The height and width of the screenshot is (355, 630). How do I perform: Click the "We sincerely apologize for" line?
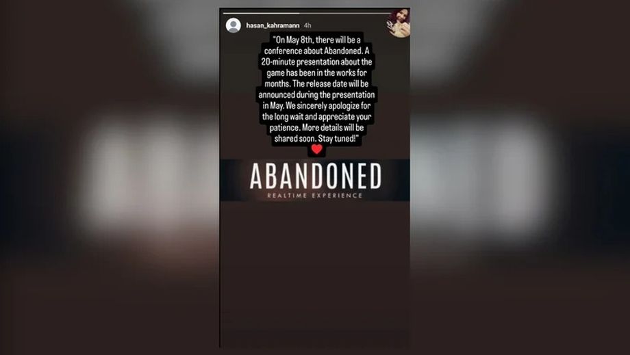[316, 106]
